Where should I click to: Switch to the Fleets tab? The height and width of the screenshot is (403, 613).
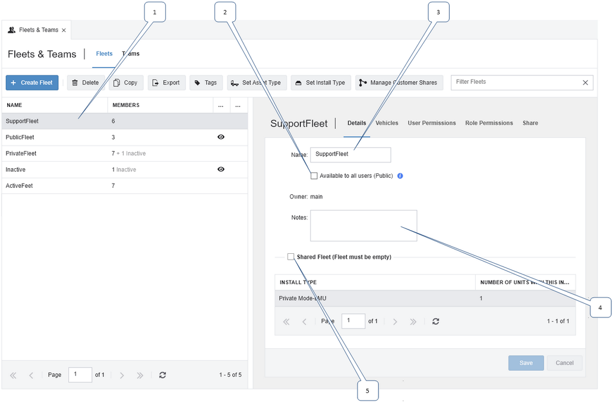[104, 53]
